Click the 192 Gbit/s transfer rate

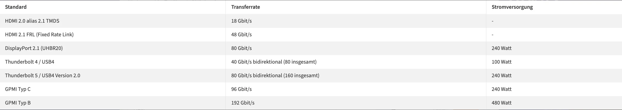coord(243,103)
